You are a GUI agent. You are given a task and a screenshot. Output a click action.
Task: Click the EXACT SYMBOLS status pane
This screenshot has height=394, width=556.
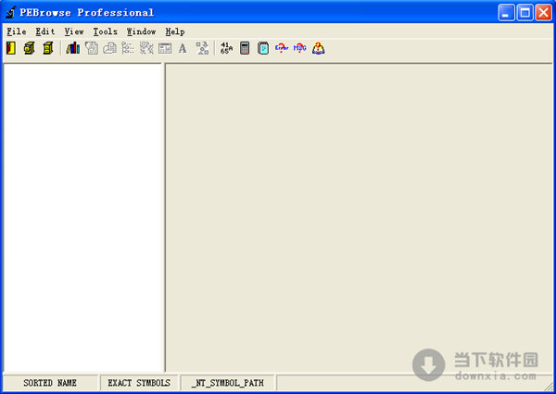(x=139, y=383)
